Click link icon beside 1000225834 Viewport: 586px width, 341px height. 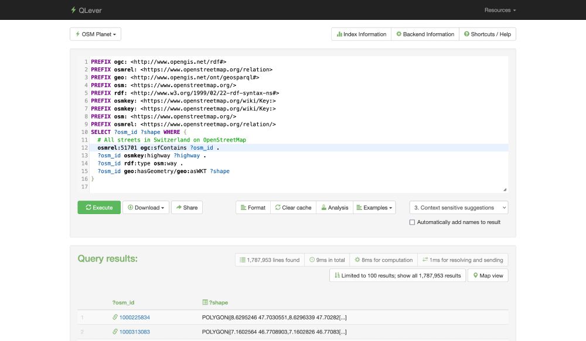[x=115, y=317]
